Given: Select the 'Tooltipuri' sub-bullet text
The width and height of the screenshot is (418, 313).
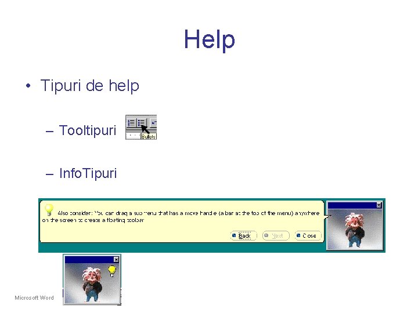Looking at the screenshot, I should click(x=88, y=130).
